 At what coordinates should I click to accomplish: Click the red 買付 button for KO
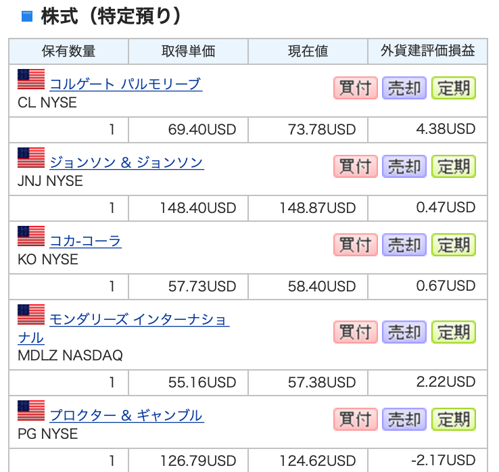[356, 245]
